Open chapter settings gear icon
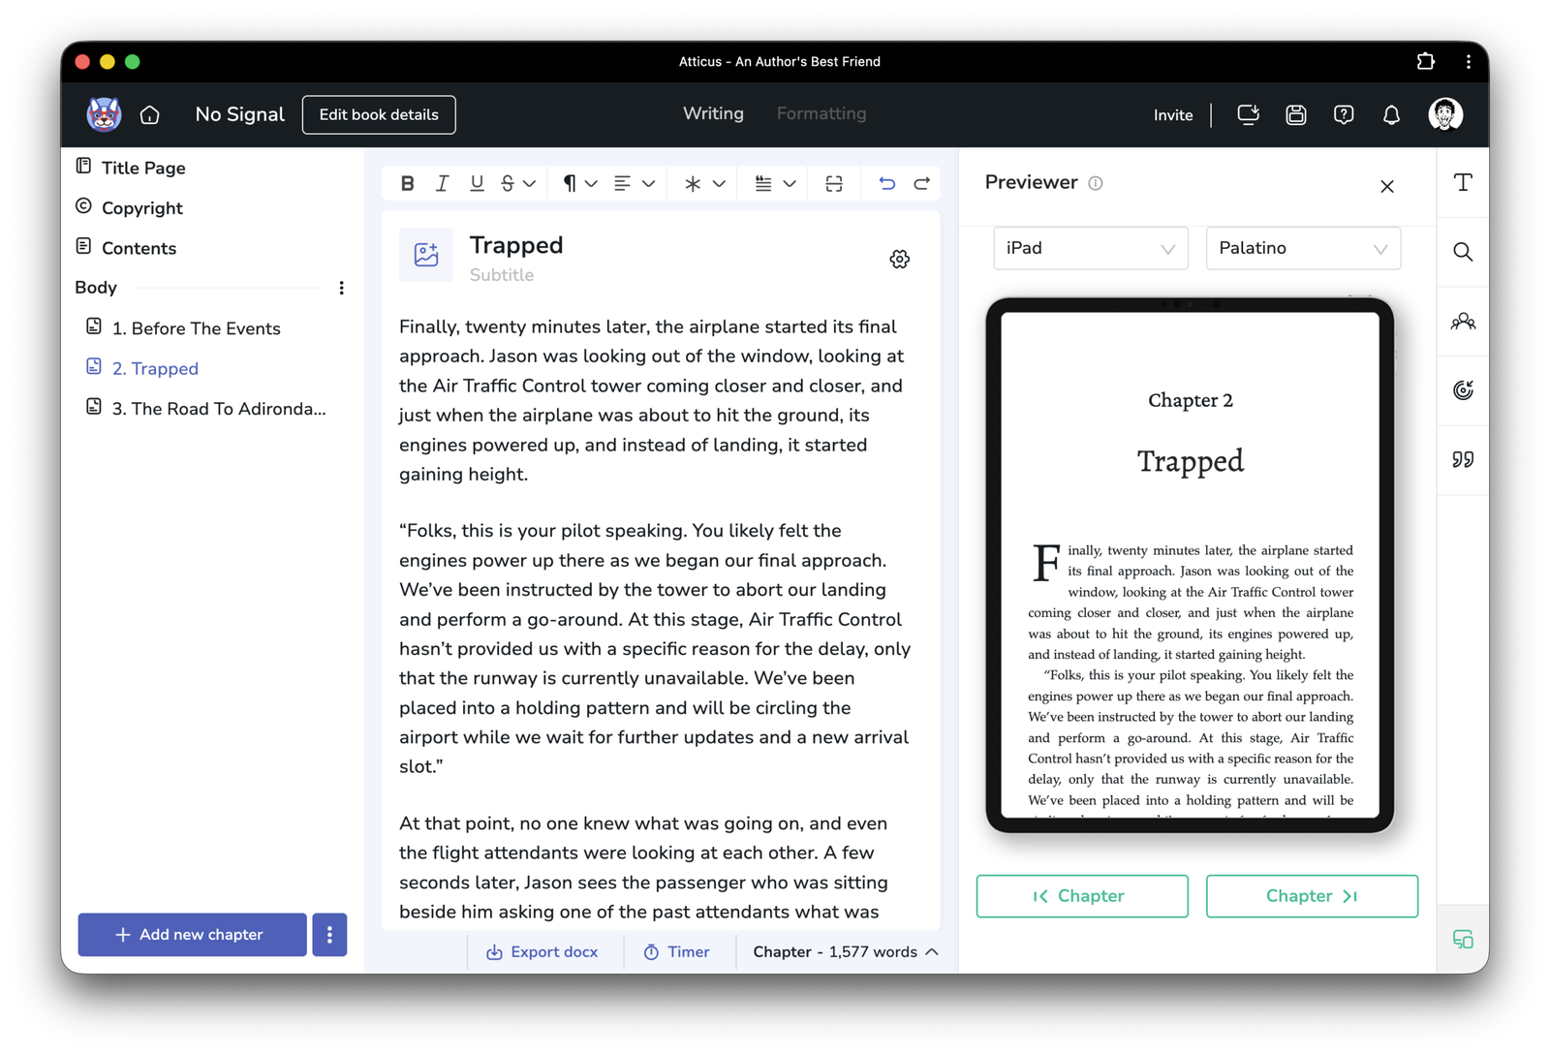The image size is (1550, 1054). point(899,259)
